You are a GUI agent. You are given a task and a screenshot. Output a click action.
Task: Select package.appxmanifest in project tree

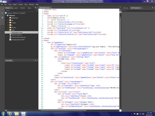(x=18, y=40)
